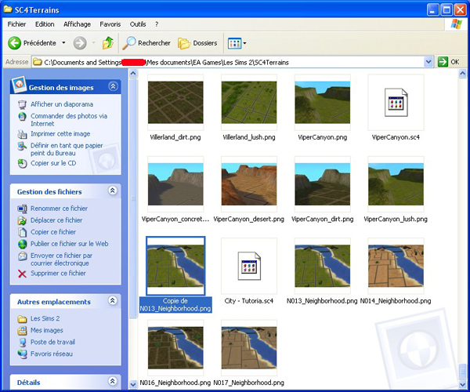
Task: Click the Copie de N013_Neighborhood.png filename
Action: click(175, 305)
